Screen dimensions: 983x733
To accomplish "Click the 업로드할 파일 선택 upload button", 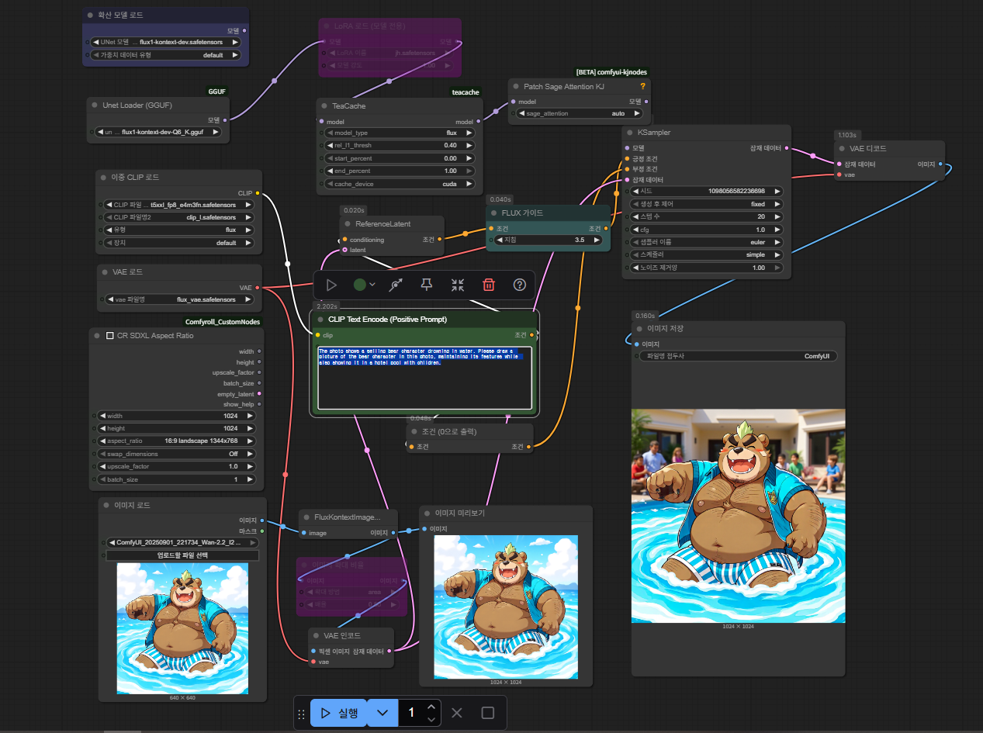I will [x=182, y=555].
